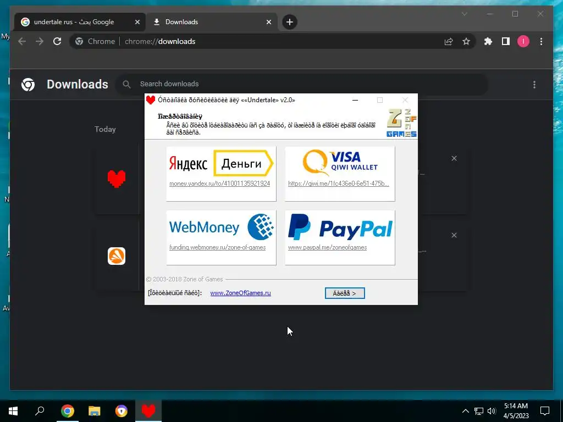Open Avast Secure Browser from the taskbar
The image size is (563, 422).
[122, 411]
